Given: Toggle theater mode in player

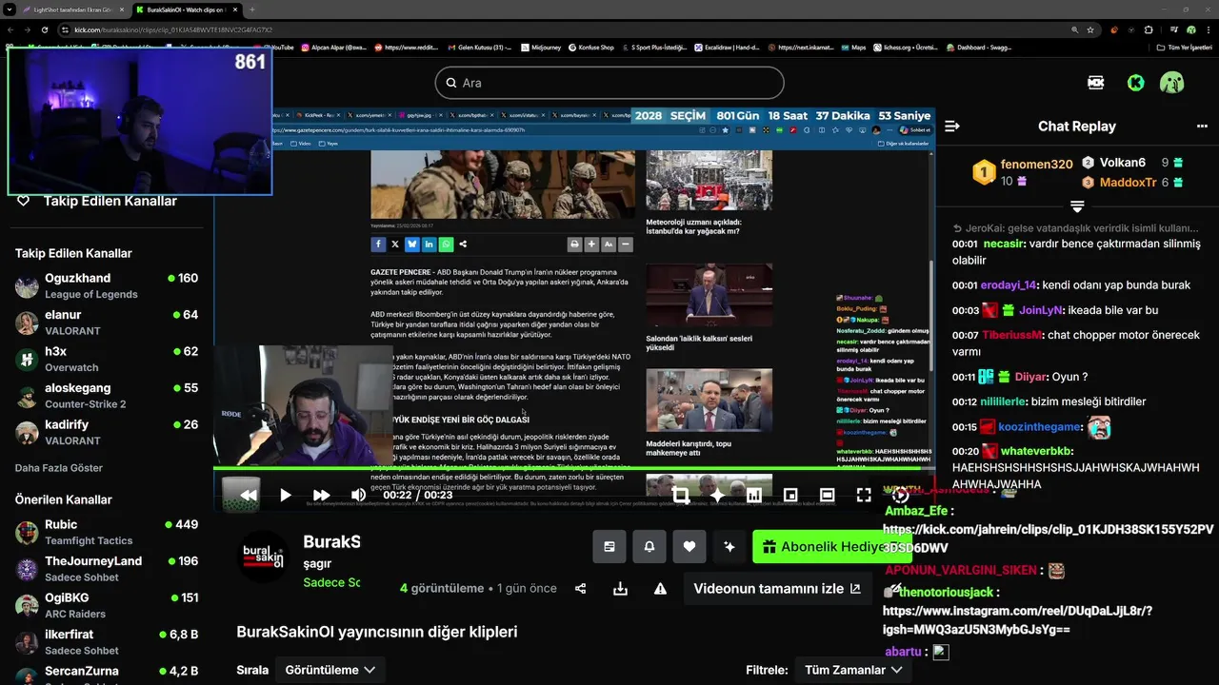Looking at the screenshot, I should (827, 495).
